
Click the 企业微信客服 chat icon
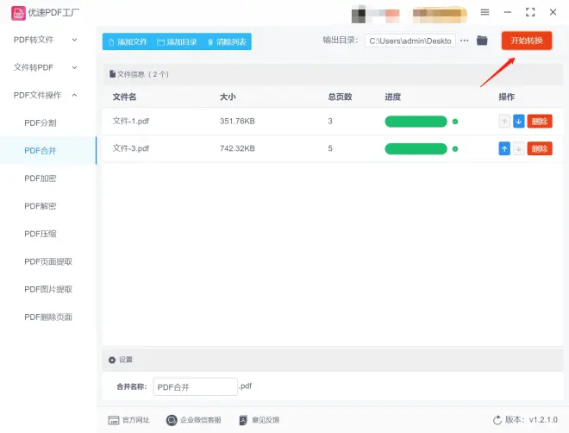coord(172,420)
